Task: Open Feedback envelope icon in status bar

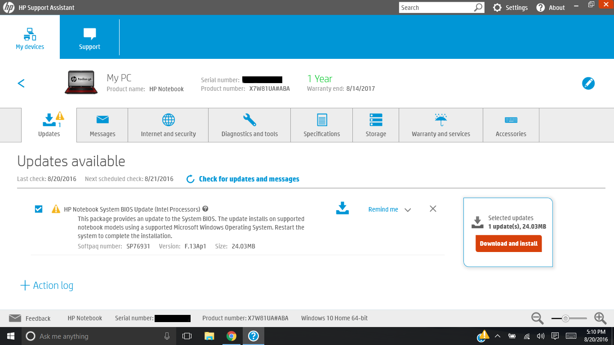Action: [15, 318]
